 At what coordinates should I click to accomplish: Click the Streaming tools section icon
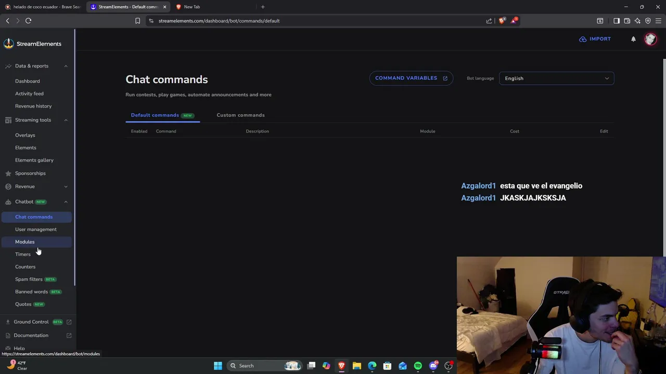pyautogui.click(x=8, y=120)
